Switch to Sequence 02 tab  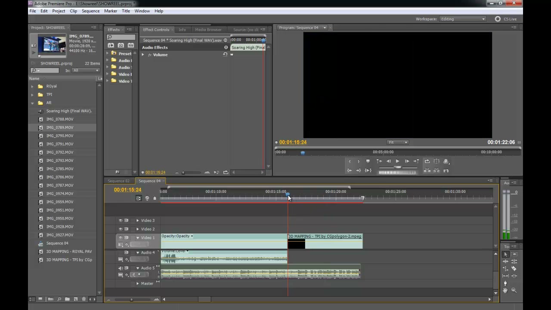[x=119, y=181]
